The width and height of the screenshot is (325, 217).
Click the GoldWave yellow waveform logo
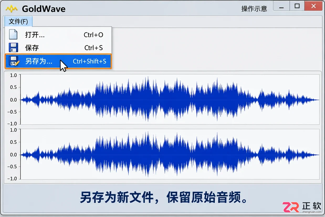[x=12, y=9]
